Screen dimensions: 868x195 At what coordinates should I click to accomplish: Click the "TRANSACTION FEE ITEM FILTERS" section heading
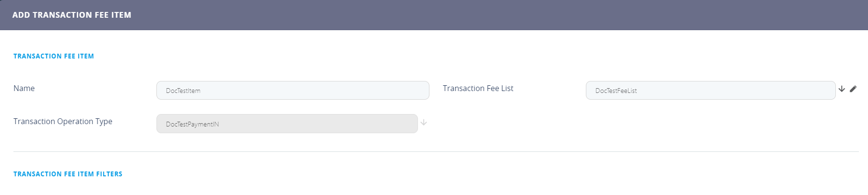click(x=68, y=174)
